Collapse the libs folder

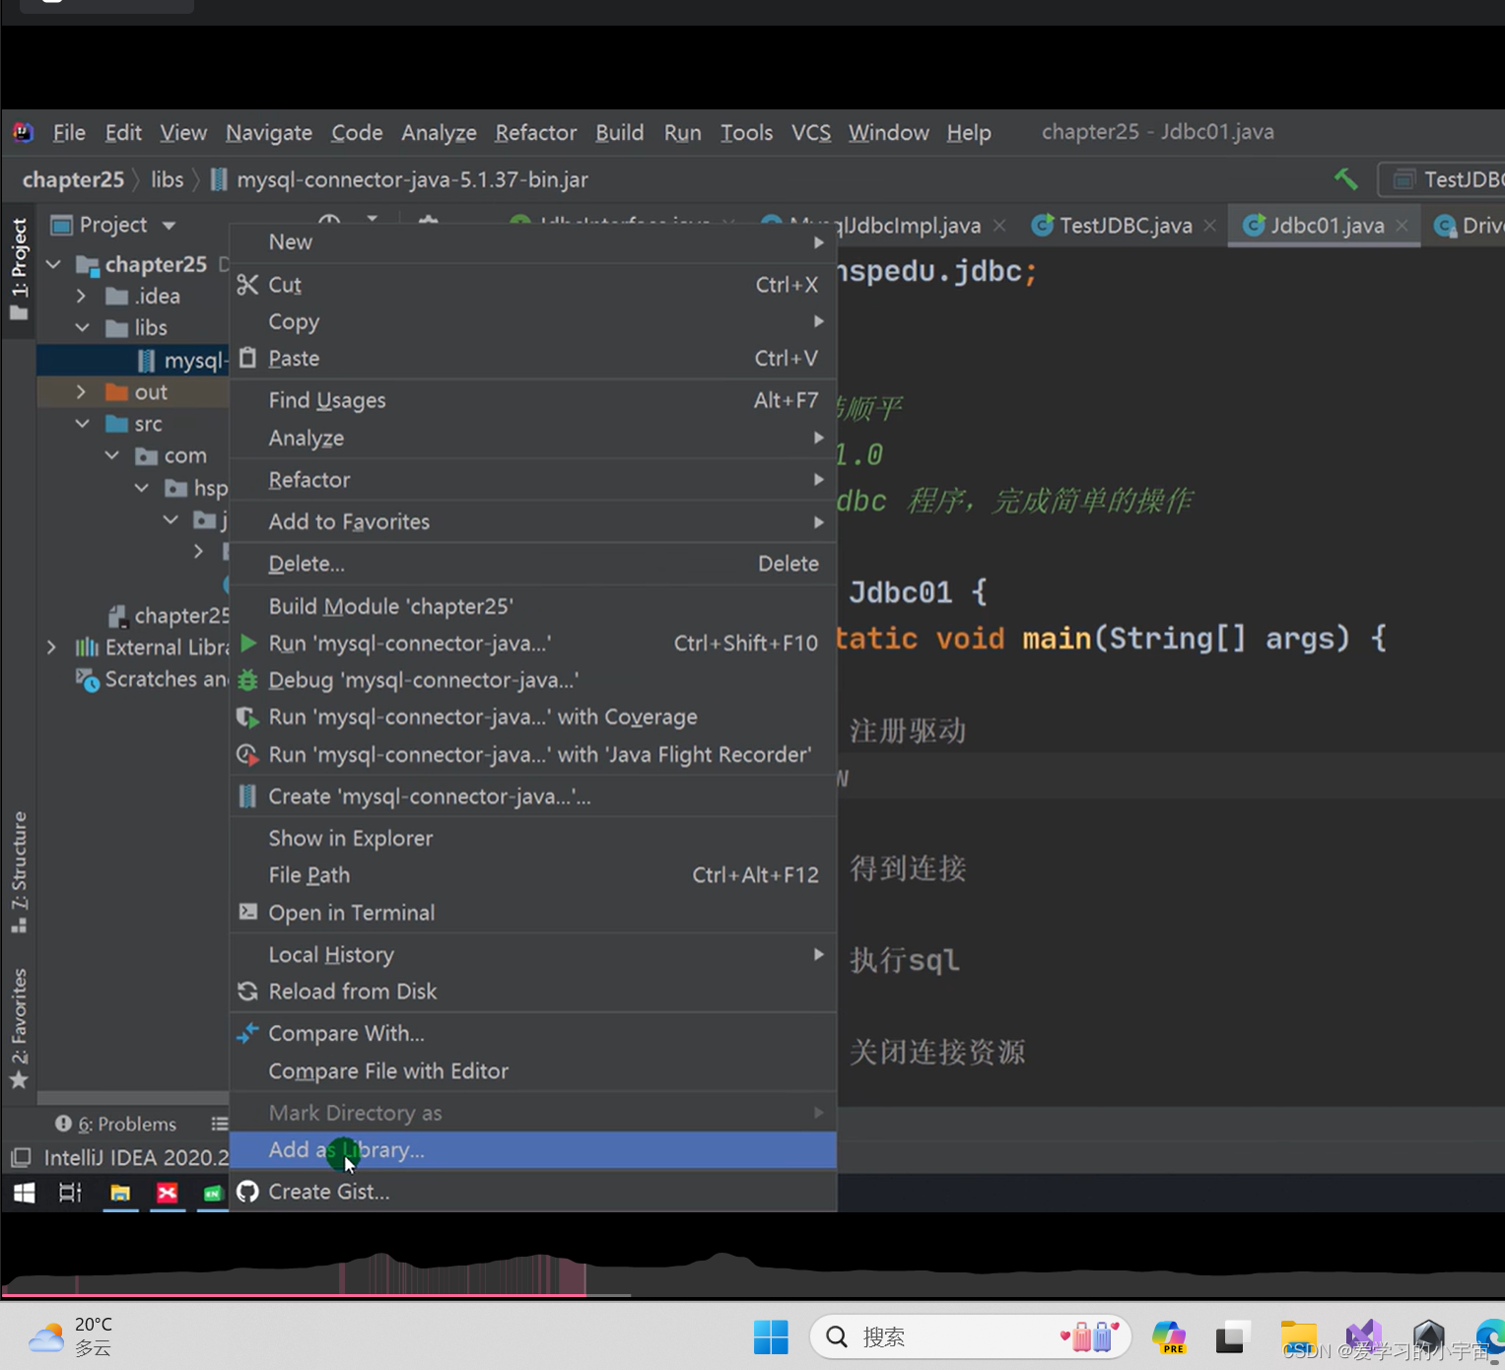point(82,327)
